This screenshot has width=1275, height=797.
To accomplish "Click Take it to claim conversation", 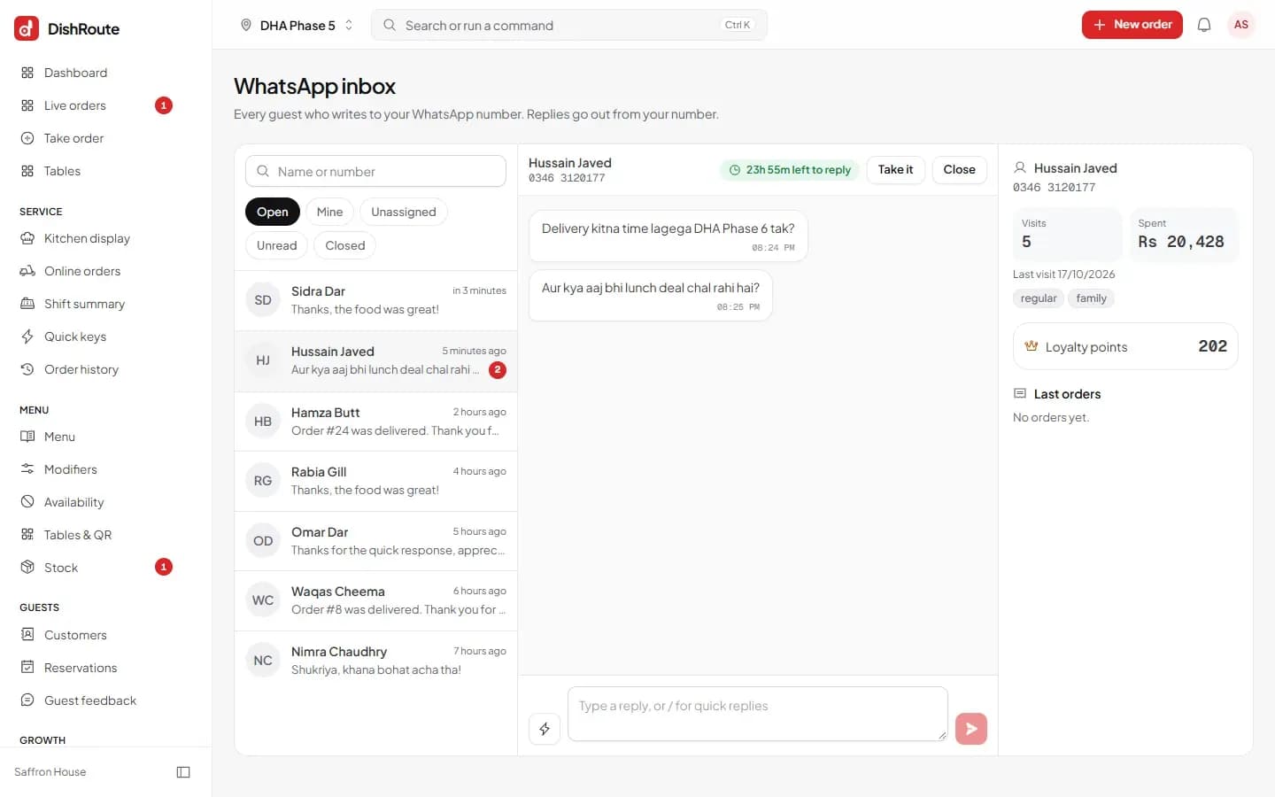I will [x=896, y=169].
